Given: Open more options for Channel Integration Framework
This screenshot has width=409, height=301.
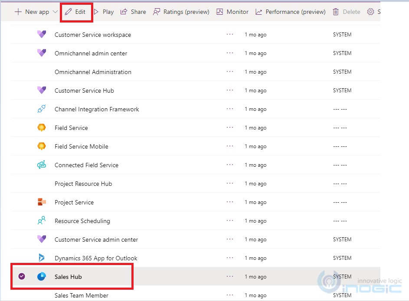Looking at the screenshot, I should (230, 109).
